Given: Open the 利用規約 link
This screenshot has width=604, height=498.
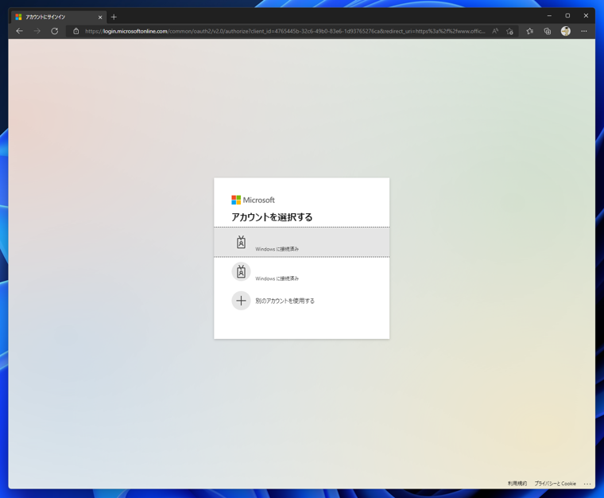Looking at the screenshot, I should click(517, 484).
